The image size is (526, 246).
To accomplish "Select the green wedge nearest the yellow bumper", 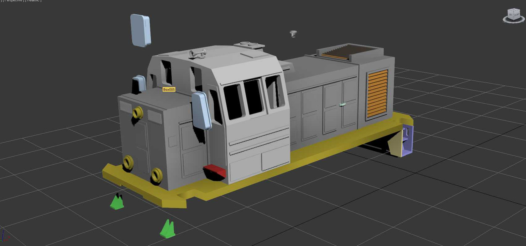I will click(117, 202).
